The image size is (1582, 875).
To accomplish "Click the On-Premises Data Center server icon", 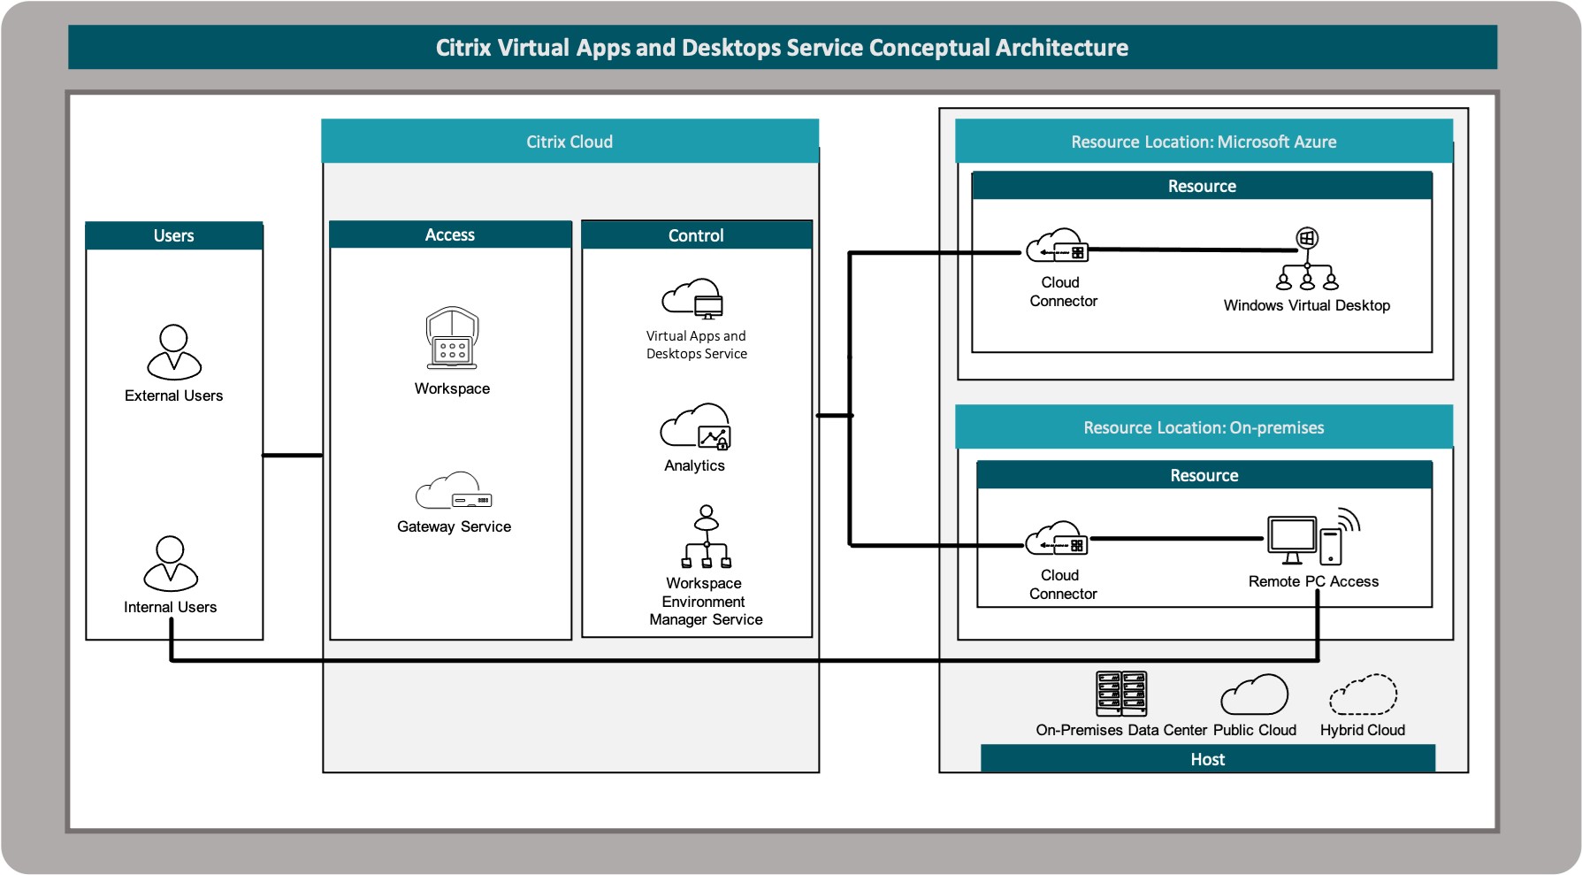I will coord(1121,694).
